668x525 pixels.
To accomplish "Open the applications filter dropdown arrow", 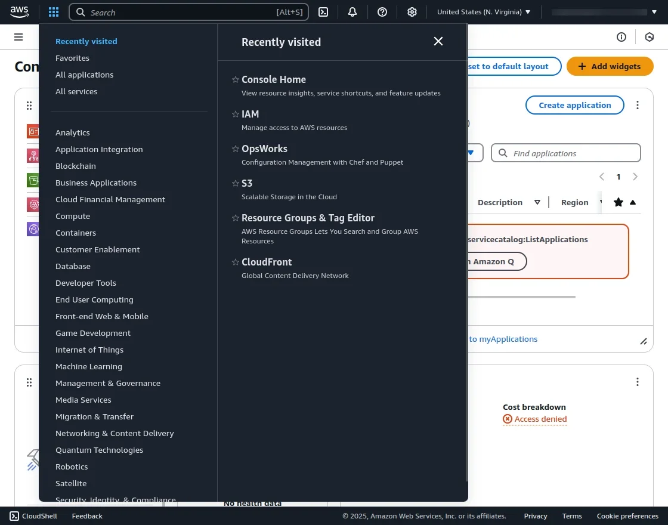I will tap(471, 153).
